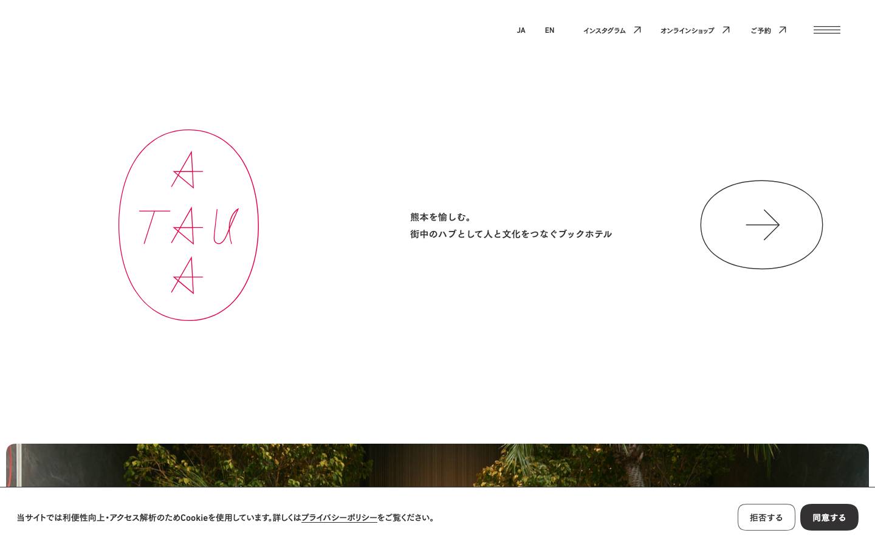This screenshot has height=547, width=875.
Task: Open the hamburger menu icon
Action: pos(826,30)
